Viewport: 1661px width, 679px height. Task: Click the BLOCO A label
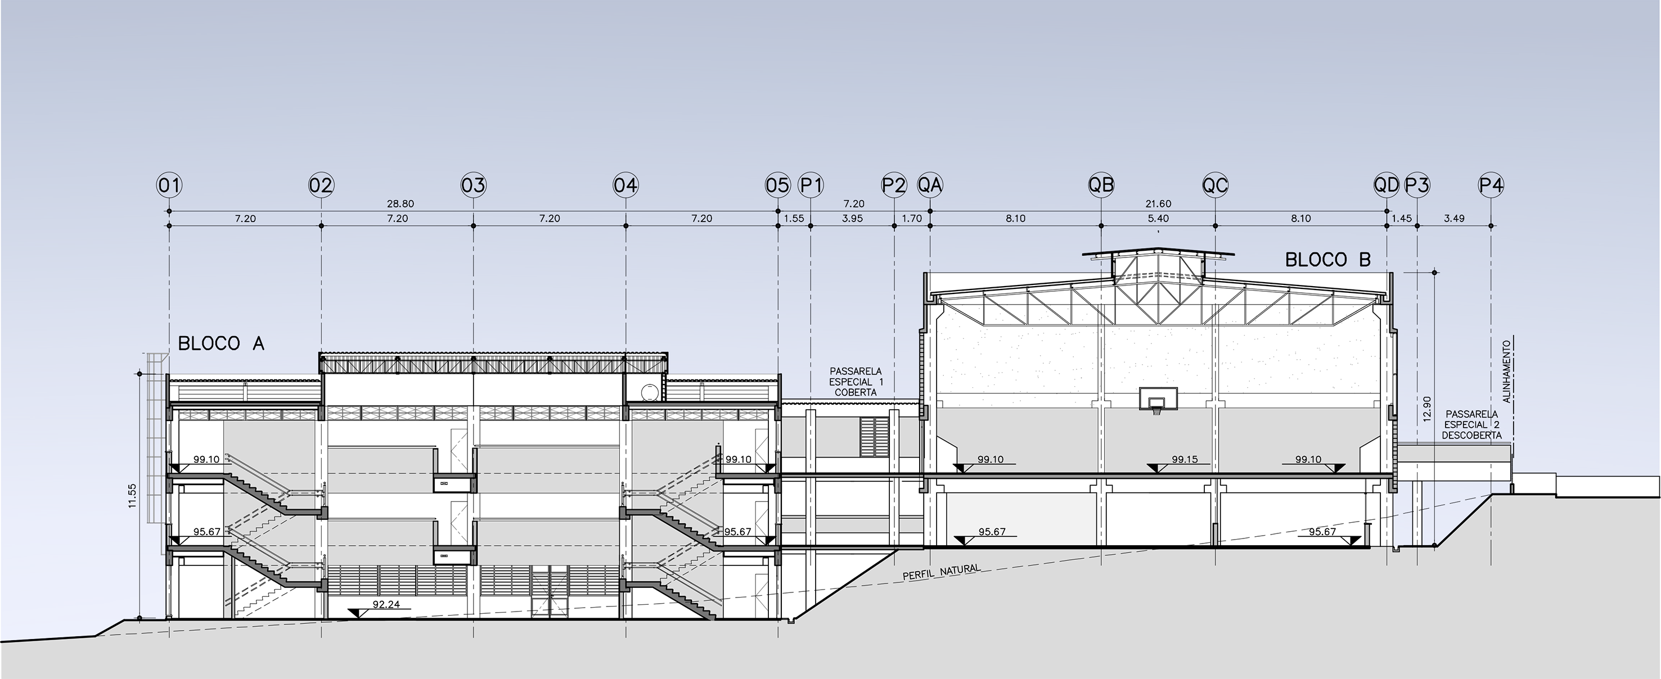(x=221, y=344)
